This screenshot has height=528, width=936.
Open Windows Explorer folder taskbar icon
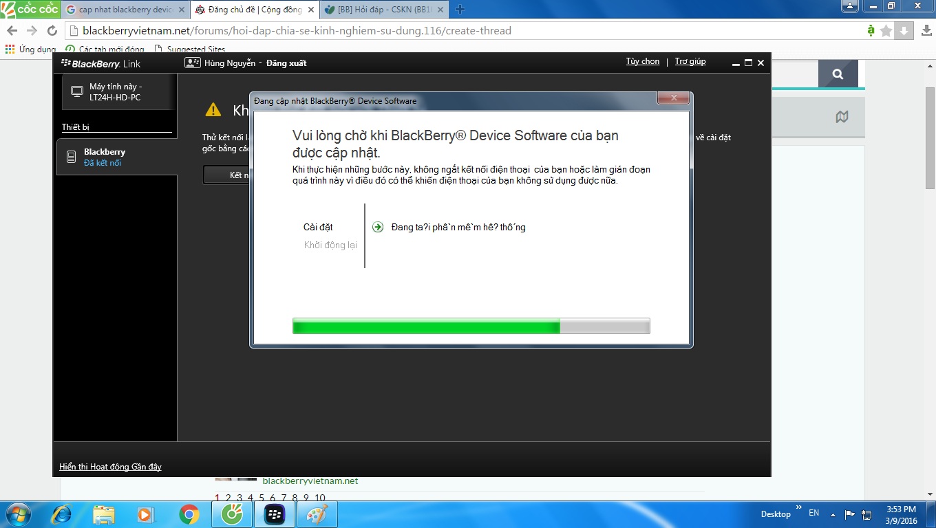(104, 514)
